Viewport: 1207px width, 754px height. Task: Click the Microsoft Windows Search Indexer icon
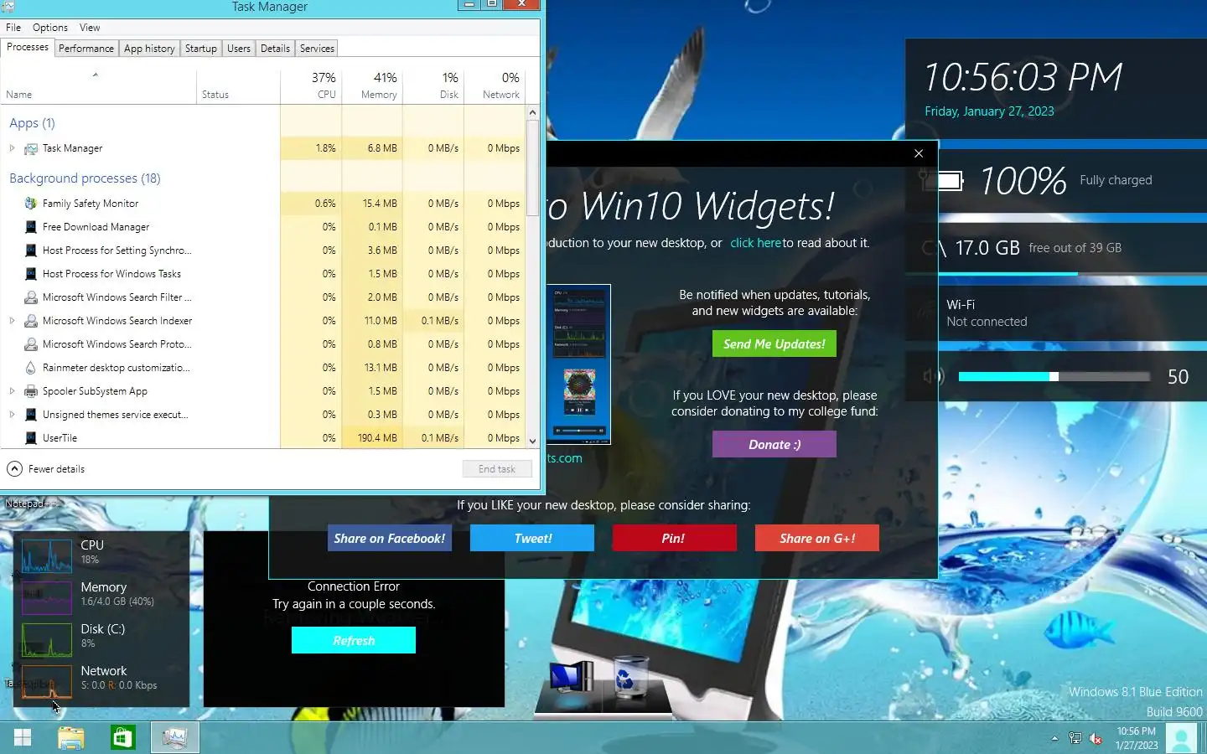[31, 321]
